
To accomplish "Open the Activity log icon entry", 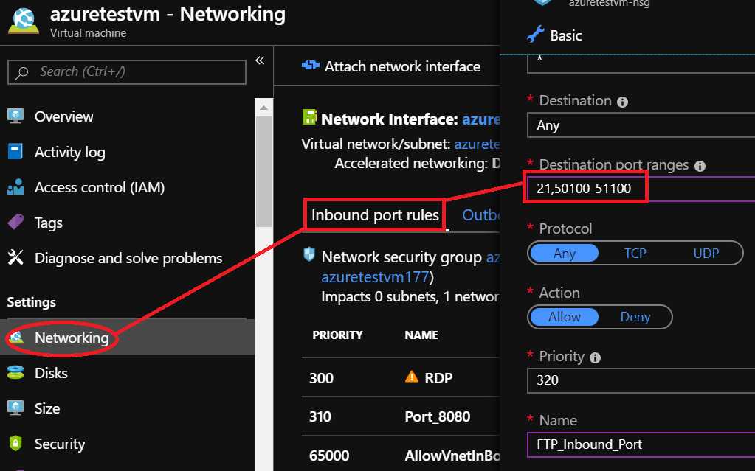I will click(x=15, y=152).
